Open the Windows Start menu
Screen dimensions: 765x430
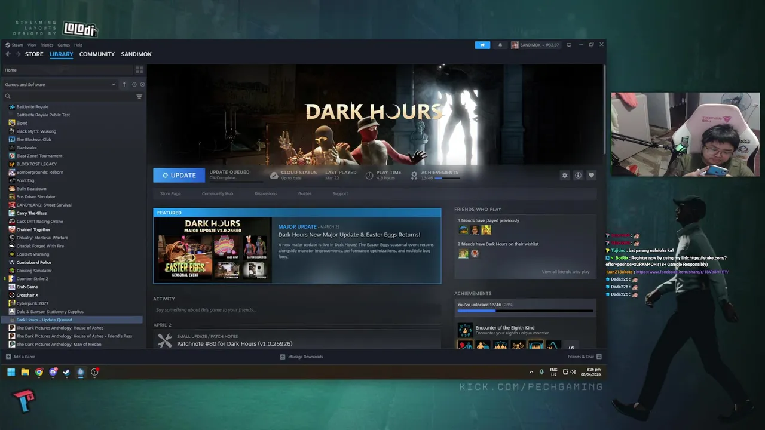click(x=11, y=372)
